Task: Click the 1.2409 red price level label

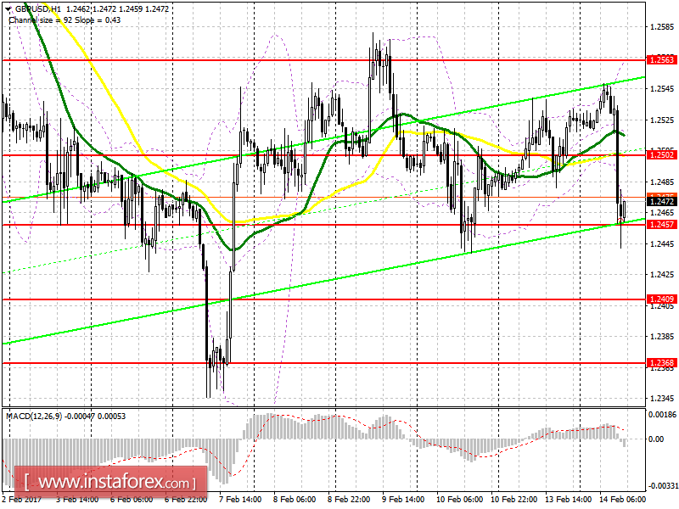Action: [x=661, y=299]
